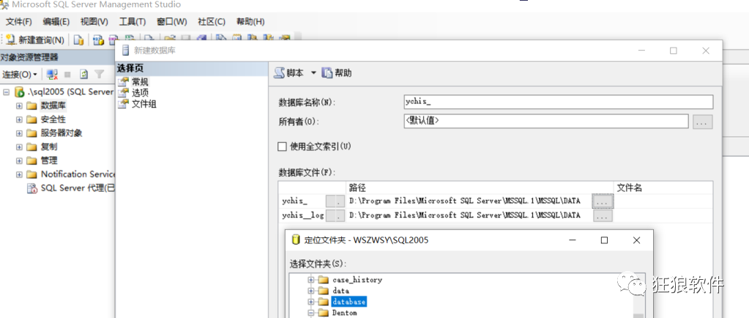Click the 复制 folder icon
Image resolution: width=749 pixels, height=318 pixels.
click(31, 147)
